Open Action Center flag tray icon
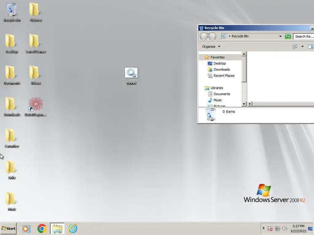 [270, 228]
